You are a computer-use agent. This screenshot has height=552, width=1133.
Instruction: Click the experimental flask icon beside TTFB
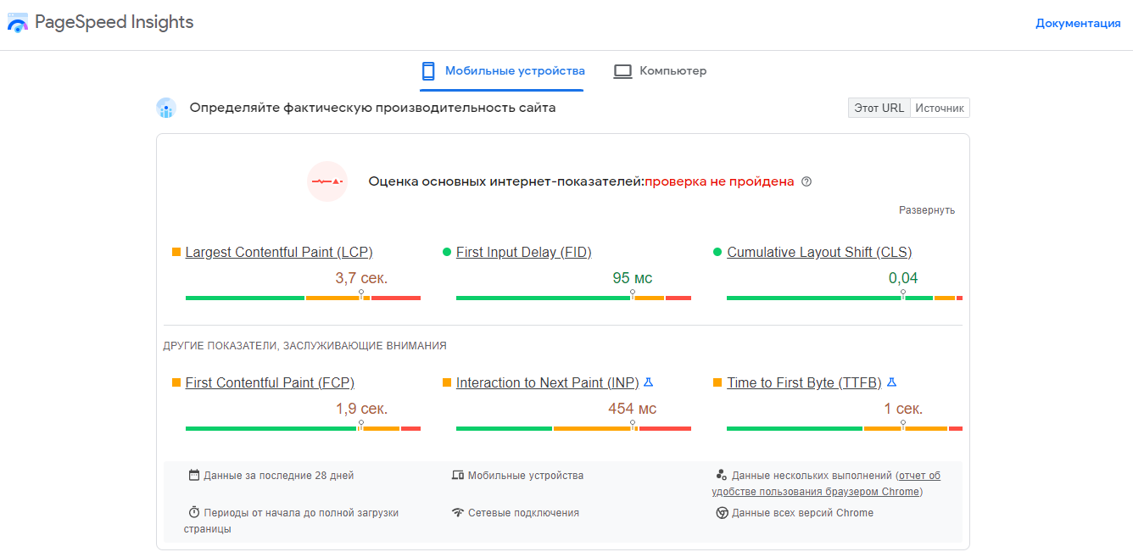891,382
